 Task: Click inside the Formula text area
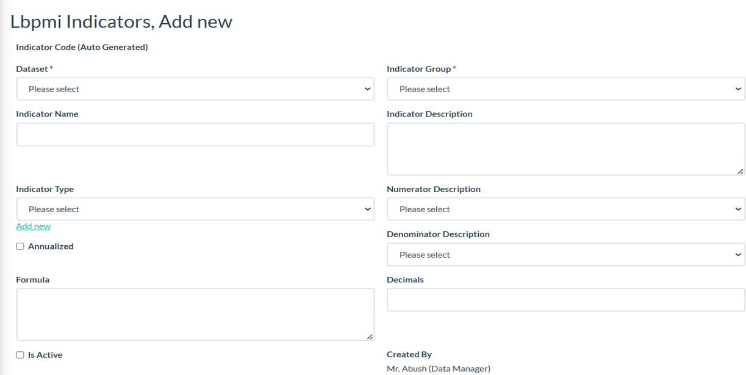point(195,314)
